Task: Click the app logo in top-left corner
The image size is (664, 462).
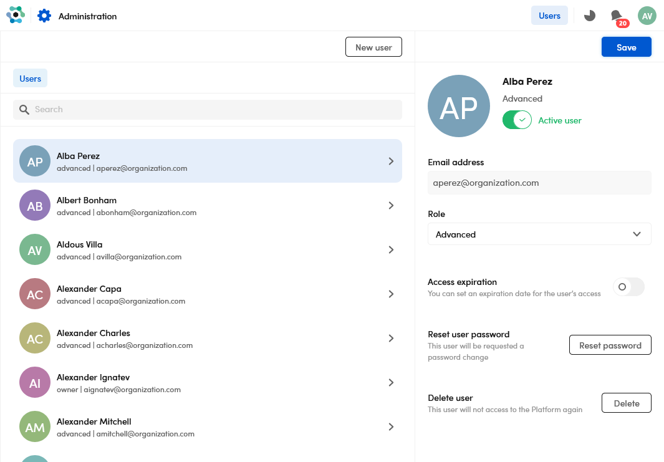Action: pos(15,15)
